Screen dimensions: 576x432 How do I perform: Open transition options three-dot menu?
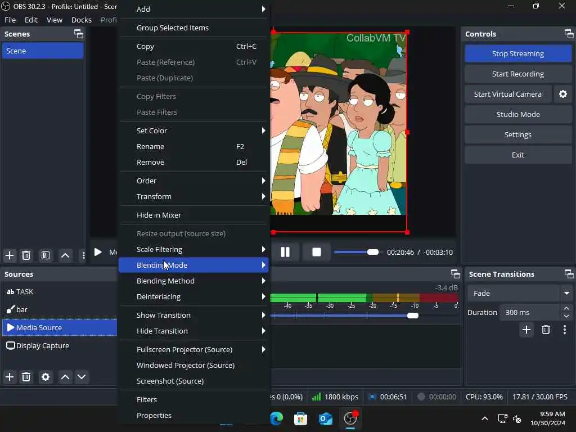565,330
